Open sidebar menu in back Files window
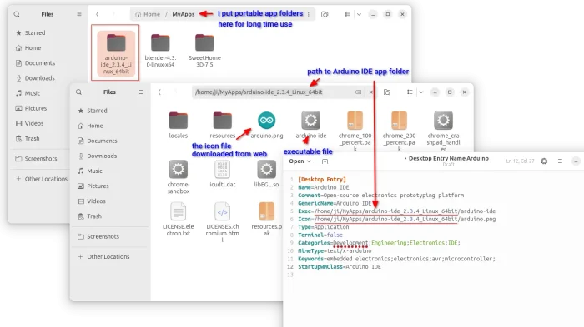584x327 pixels. tap(79, 14)
